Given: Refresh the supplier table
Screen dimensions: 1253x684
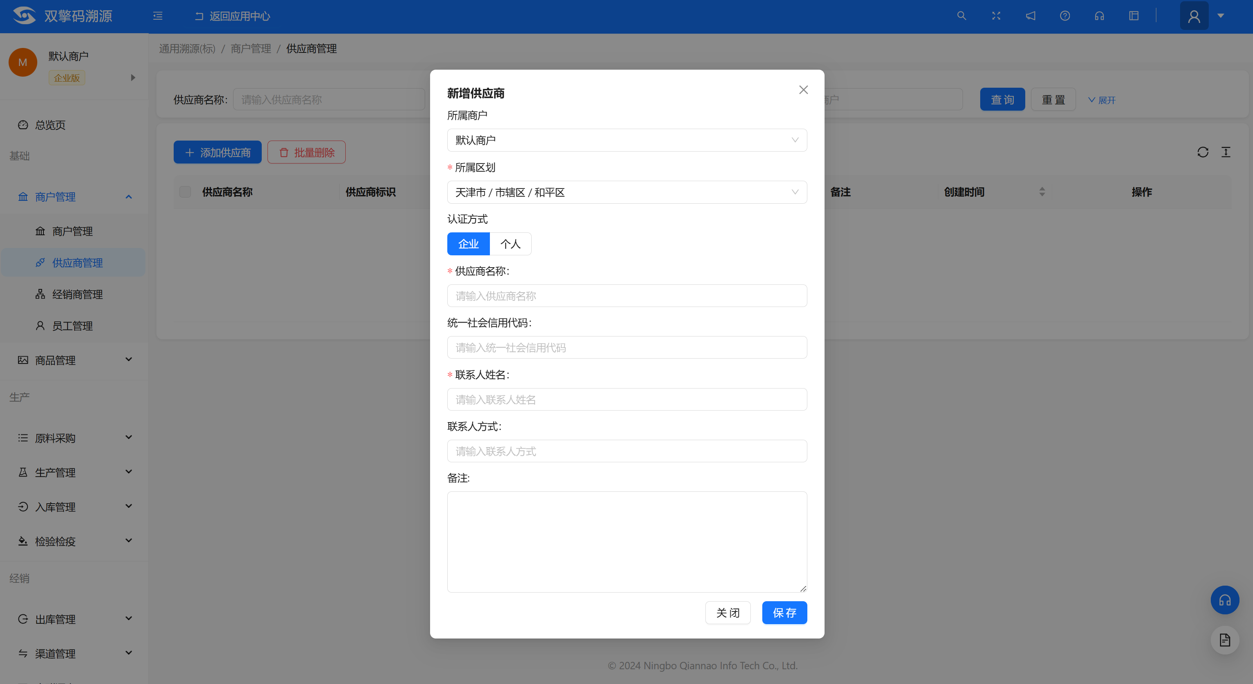Looking at the screenshot, I should pyautogui.click(x=1203, y=152).
